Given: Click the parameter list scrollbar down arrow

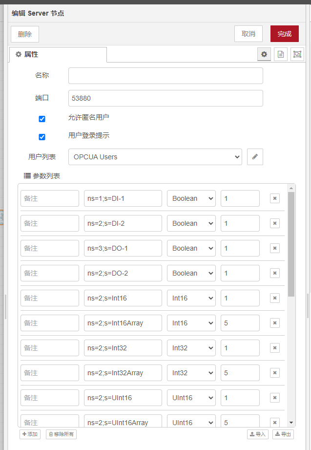Looking at the screenshot, I should tap(291, 423).
